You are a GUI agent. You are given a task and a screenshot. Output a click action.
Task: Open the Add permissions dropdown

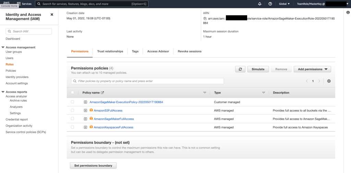[x=312, y=69]
